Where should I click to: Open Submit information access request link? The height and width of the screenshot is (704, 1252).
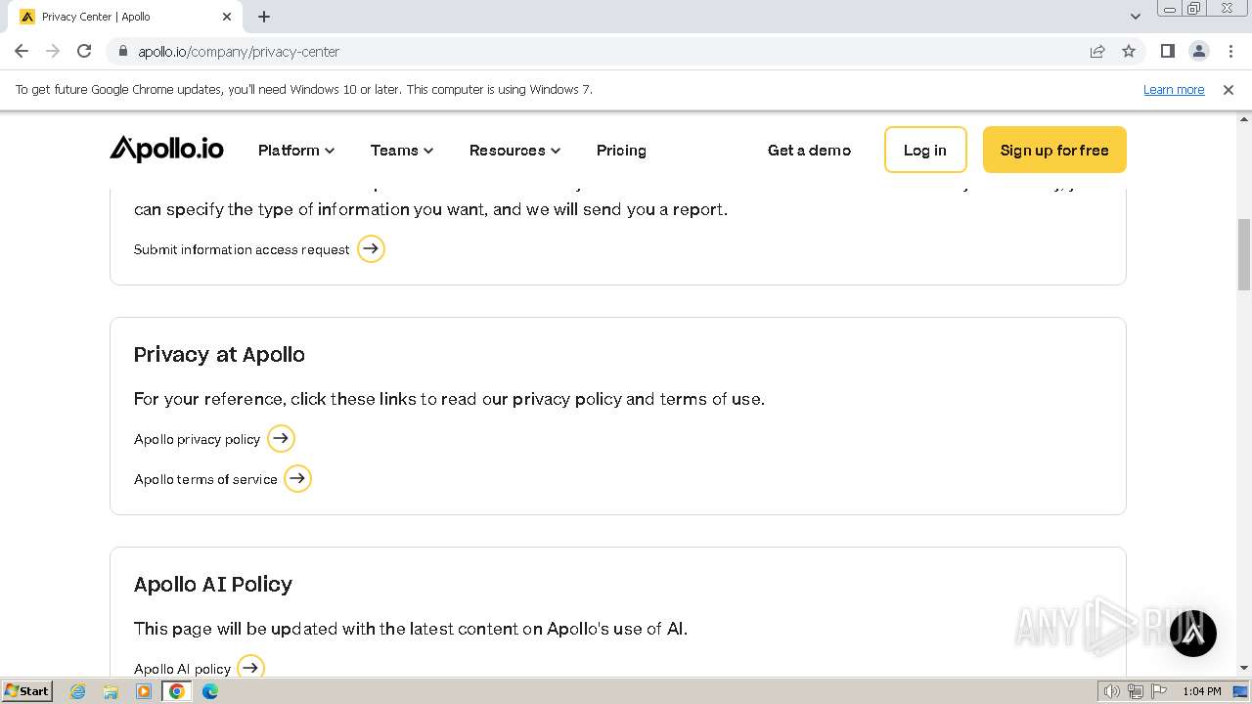click(242, 249)
